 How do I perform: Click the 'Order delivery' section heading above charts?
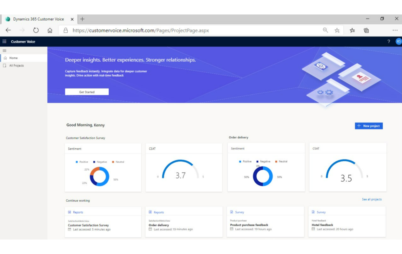tap(239, 137)
